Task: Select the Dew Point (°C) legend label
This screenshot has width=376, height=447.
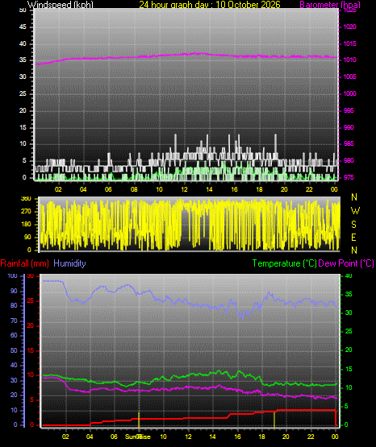Action: coord(346,263)
